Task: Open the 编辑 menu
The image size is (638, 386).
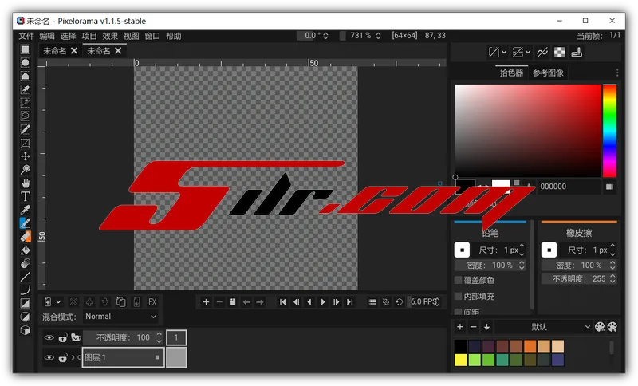Action: (47, 36)
